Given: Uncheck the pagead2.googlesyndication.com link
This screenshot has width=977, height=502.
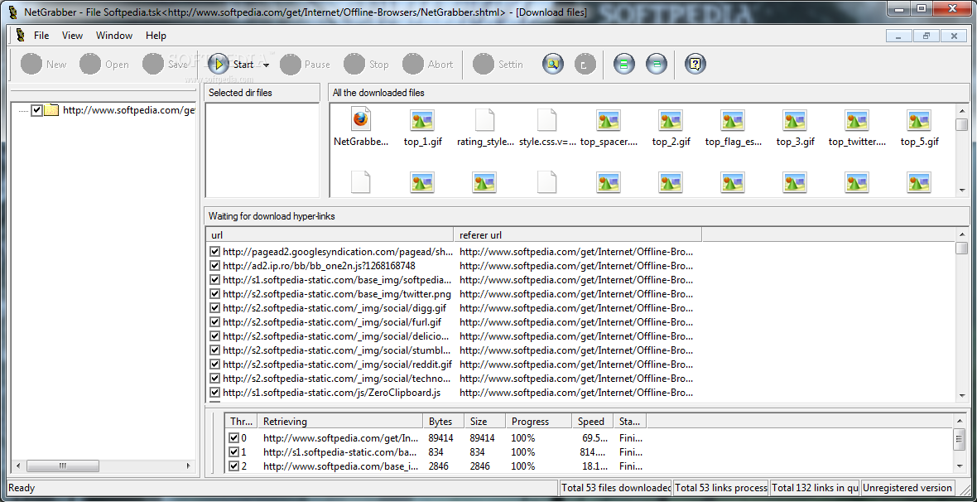Looking at the screenshot, I should (x=215, y=251).
